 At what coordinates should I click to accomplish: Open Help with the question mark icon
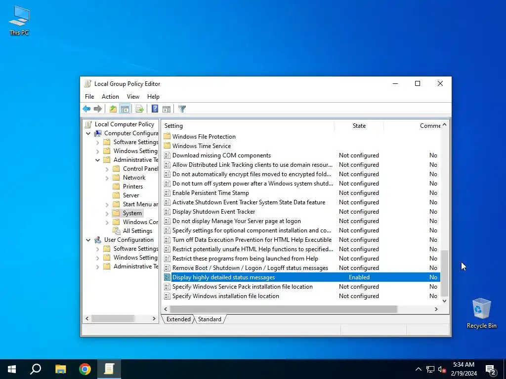[155, 109]
